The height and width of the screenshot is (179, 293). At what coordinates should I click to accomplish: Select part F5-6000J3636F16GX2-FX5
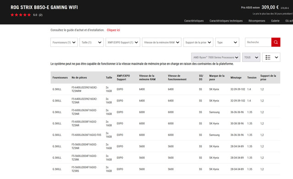point(87,135)
